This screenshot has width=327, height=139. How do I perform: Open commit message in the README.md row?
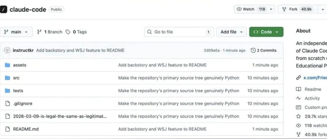point(162,129)
